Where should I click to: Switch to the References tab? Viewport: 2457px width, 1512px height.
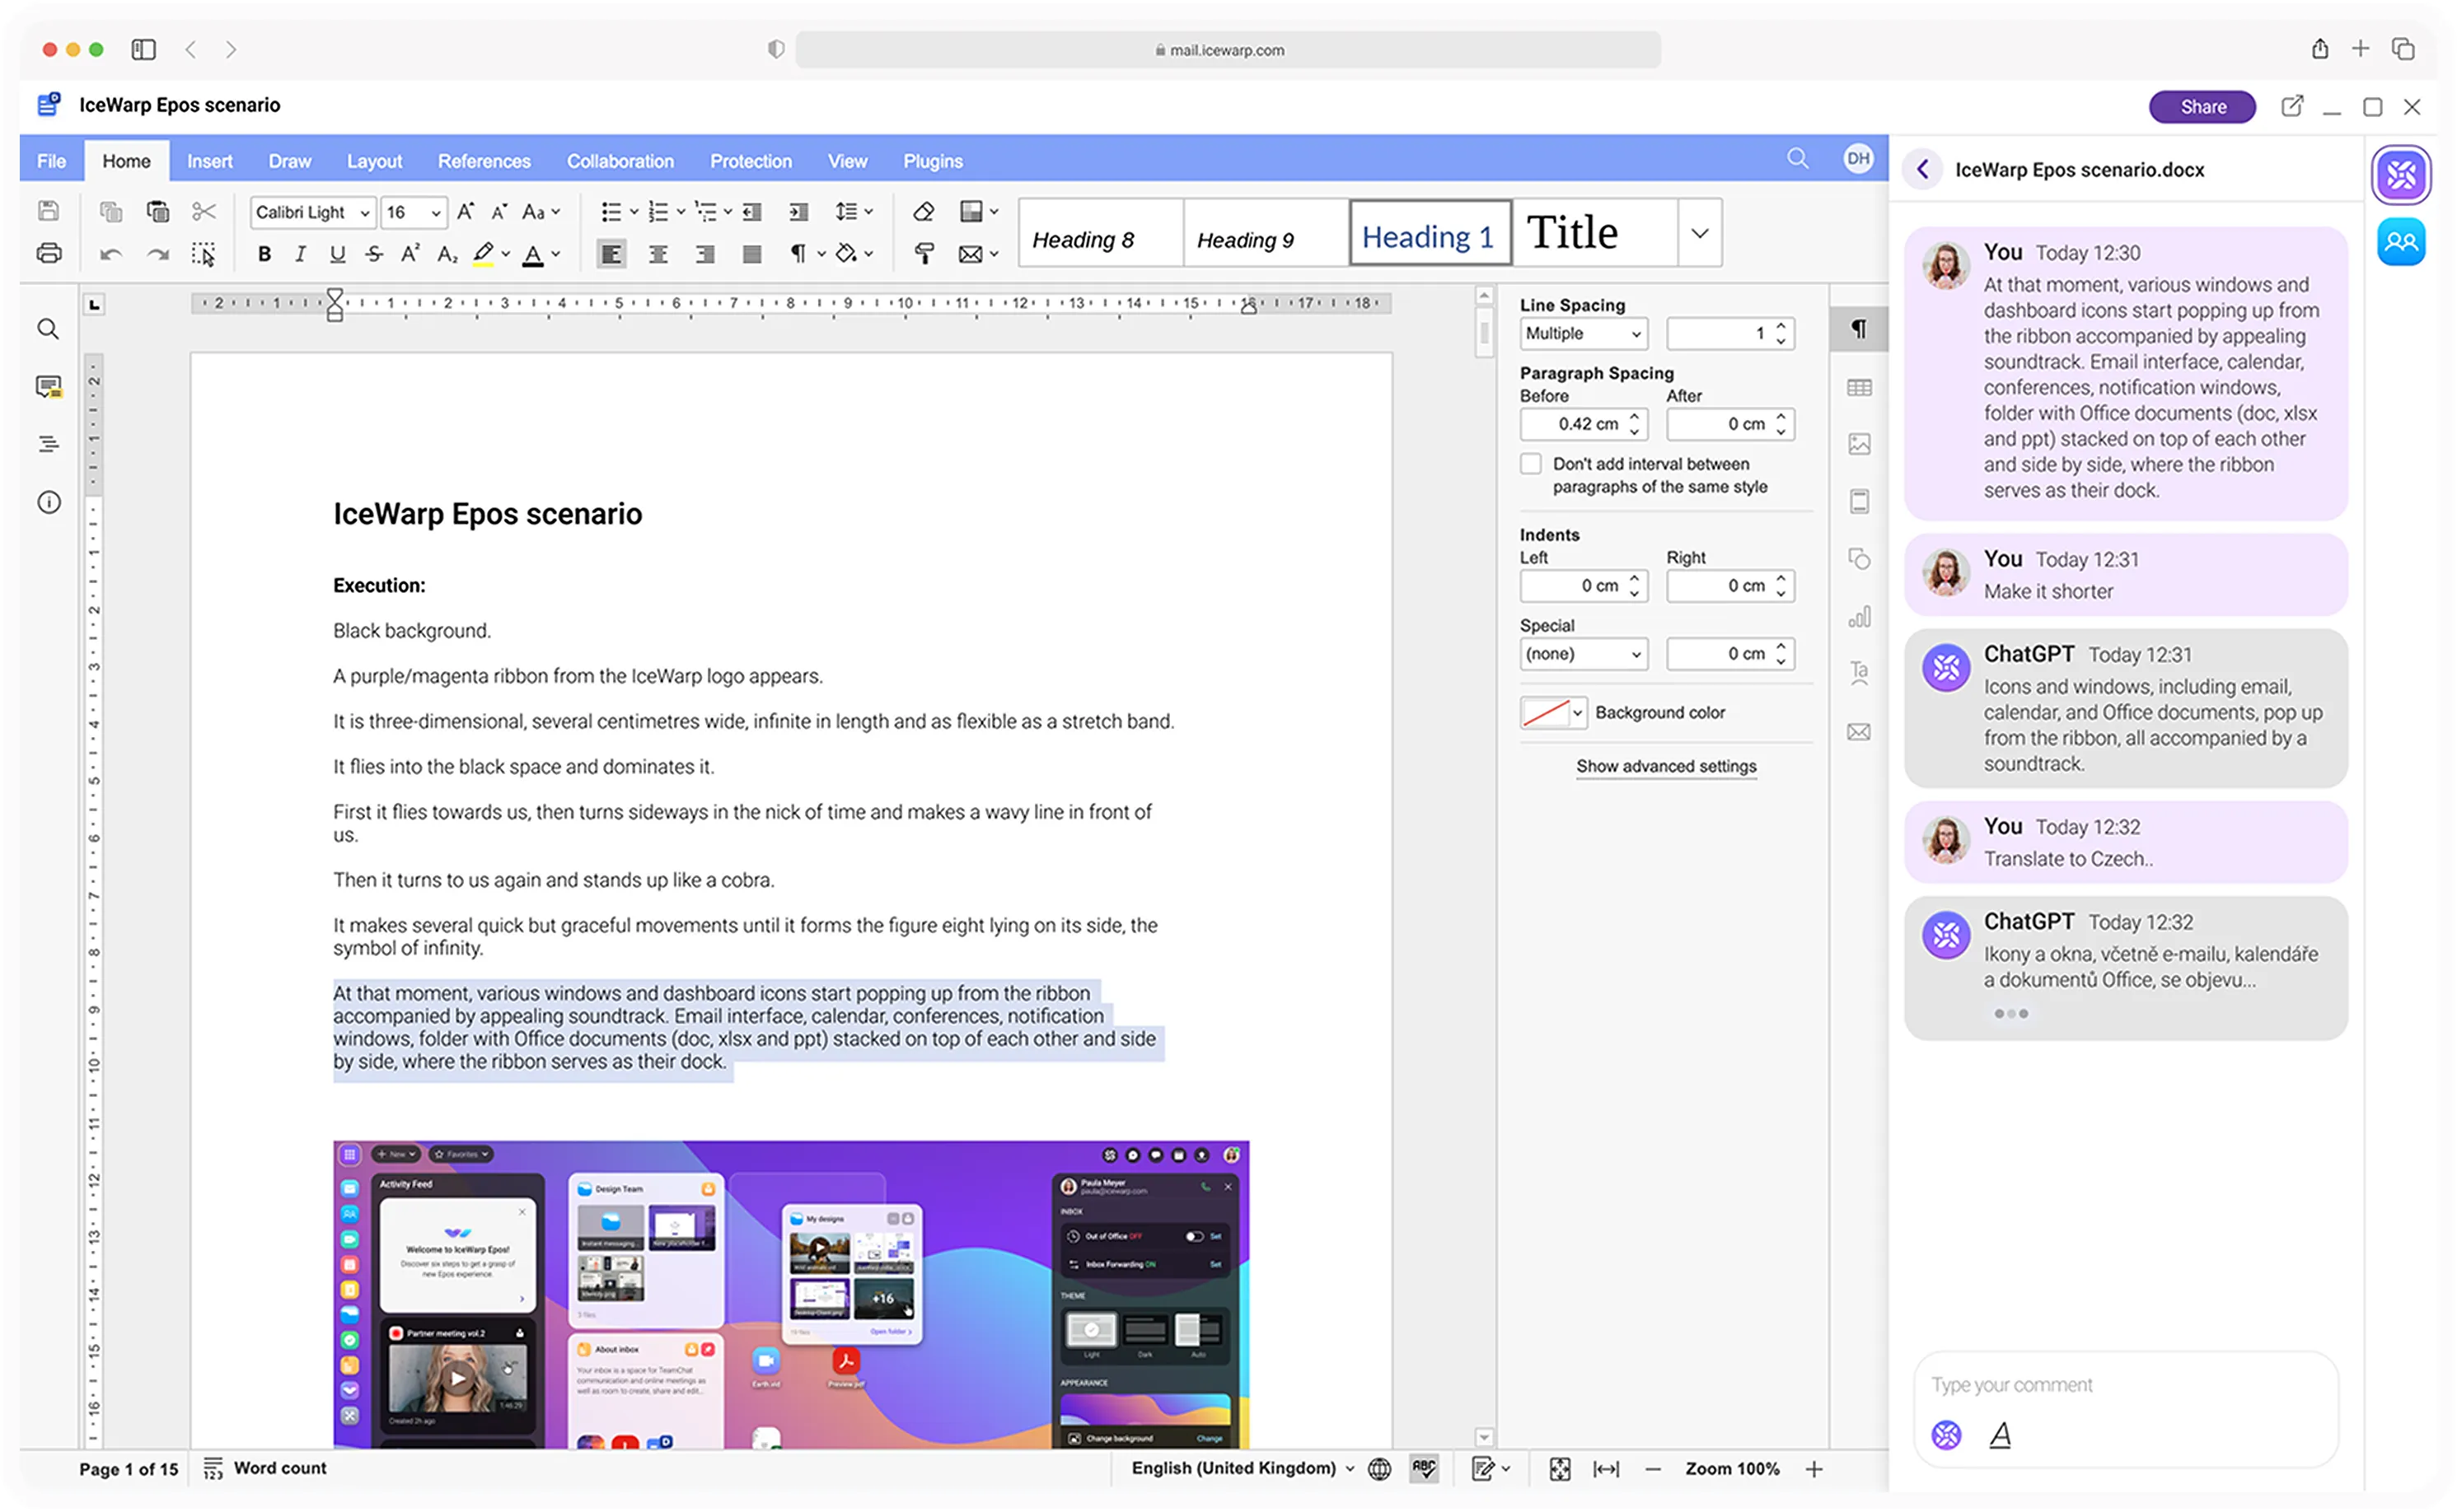(x=483, y=161)
